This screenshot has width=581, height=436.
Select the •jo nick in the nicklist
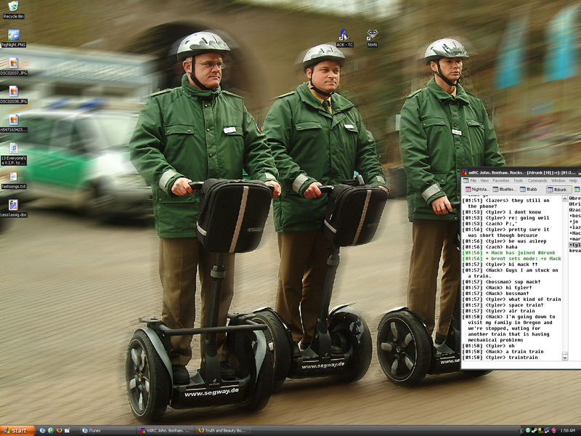tap(575, 222)
